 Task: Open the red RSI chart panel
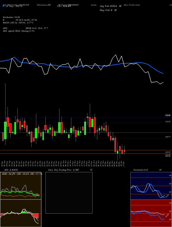click(x=151, y=213)
